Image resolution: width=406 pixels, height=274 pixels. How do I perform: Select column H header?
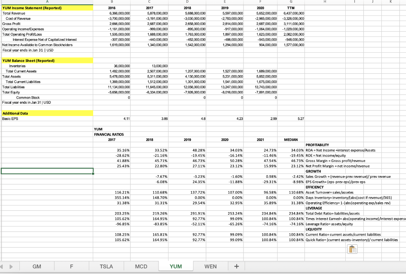click(x=324, y=2)
